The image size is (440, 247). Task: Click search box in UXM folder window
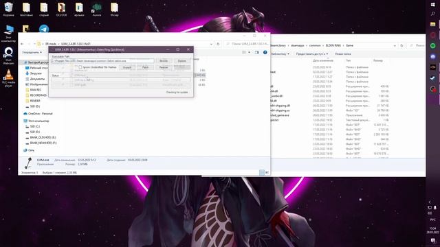(x=246, y=44)
